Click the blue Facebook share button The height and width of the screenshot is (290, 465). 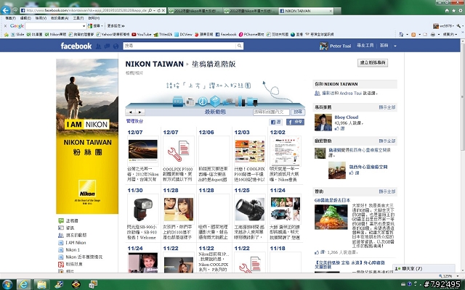pyautogui.click(x=295, y=122)
